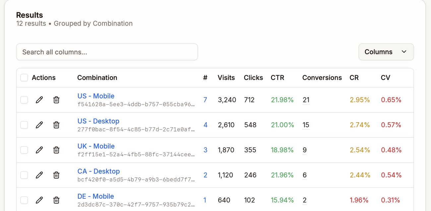Click the conversions value 15
Image resolution: width=431 pixels, height=211 pixels.
point(306,125)
